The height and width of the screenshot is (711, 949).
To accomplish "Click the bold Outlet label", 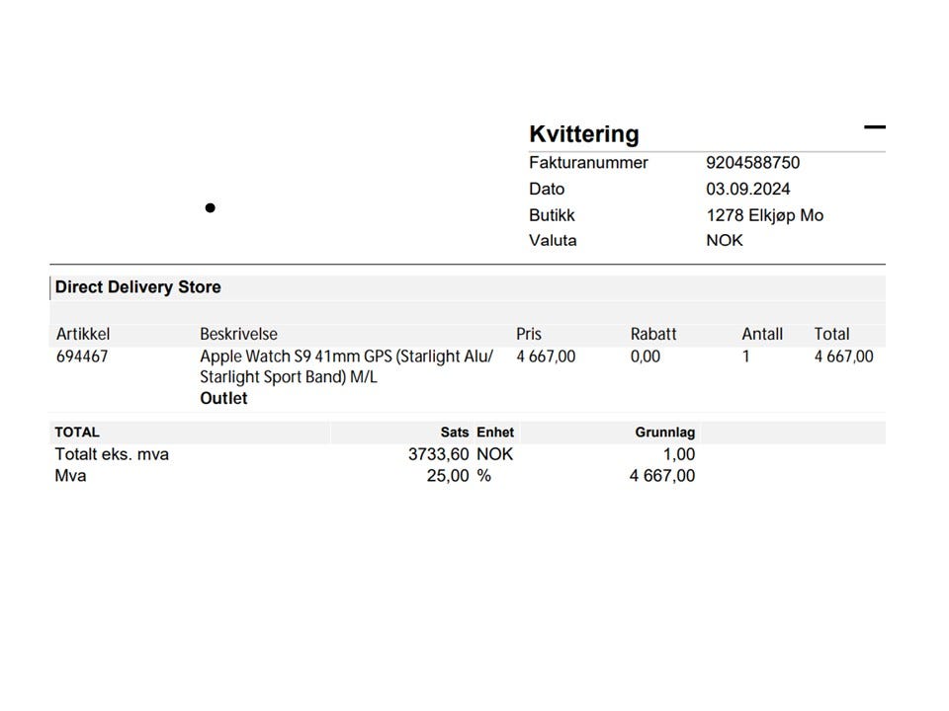I will [x=224, y=398].
